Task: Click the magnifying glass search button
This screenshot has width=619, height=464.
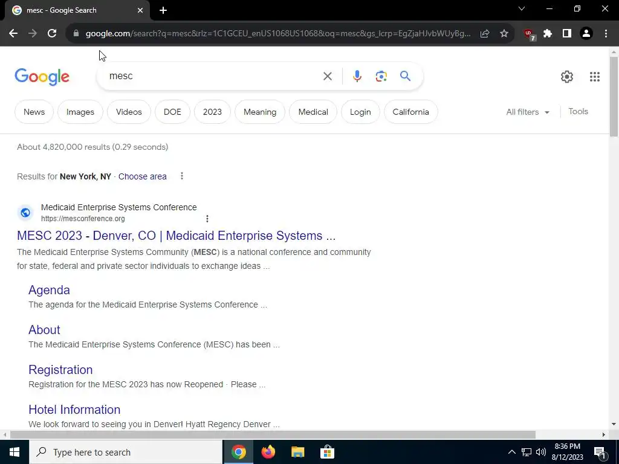Action: click(x=406, y=76)
